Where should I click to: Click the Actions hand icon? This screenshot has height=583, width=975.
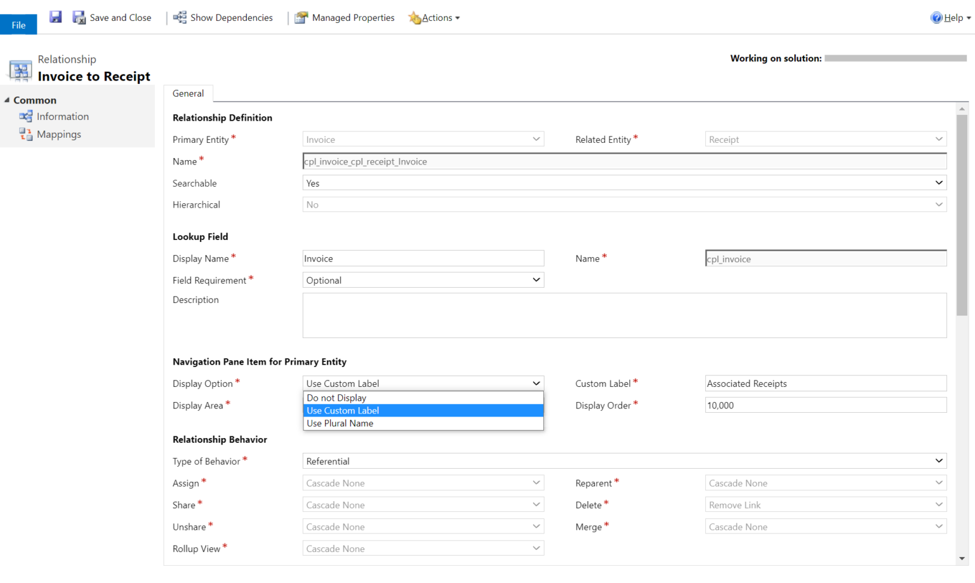tap(415, 17)
